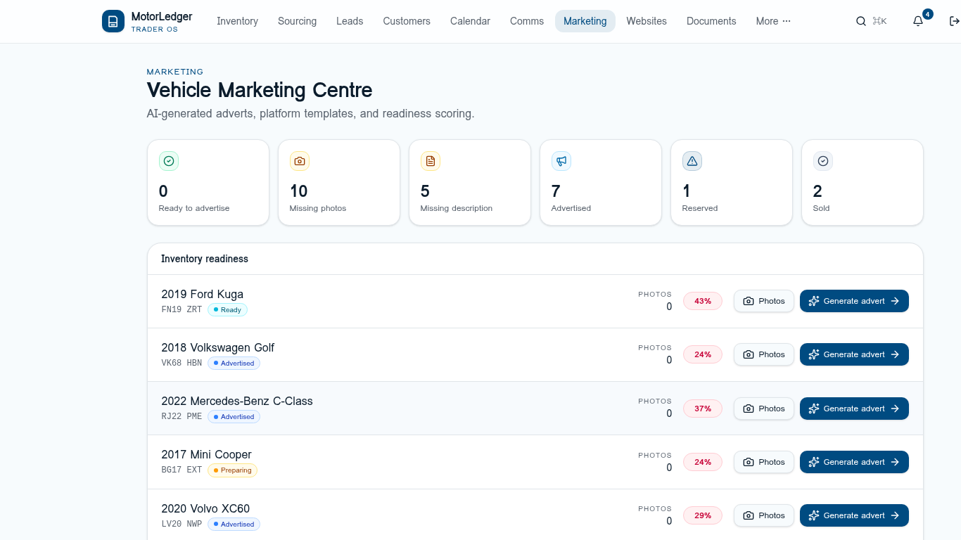The height and width of the screenshot is (540, 961).
Task: Go to the Documents tab
Action: (711, 21)
